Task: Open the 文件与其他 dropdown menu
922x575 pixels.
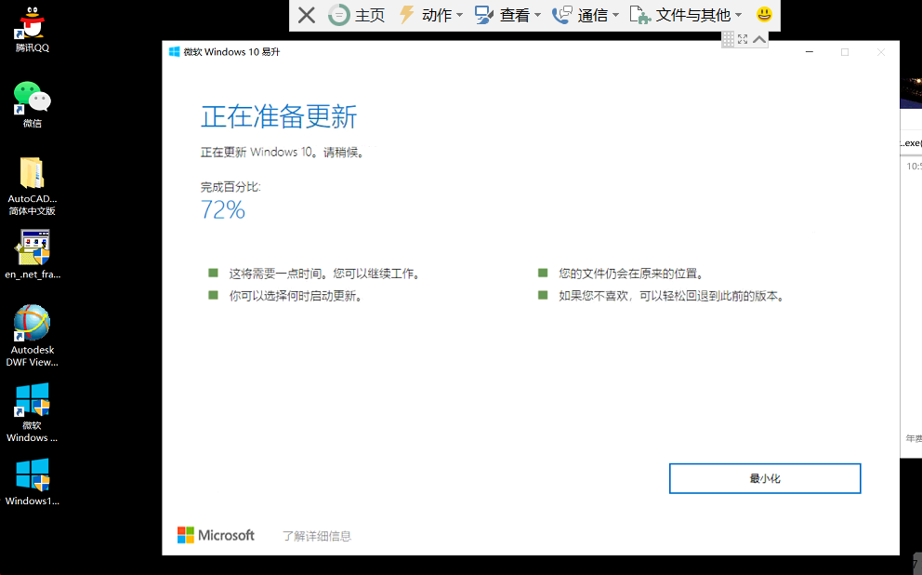Action: click(x=686, y=15)
